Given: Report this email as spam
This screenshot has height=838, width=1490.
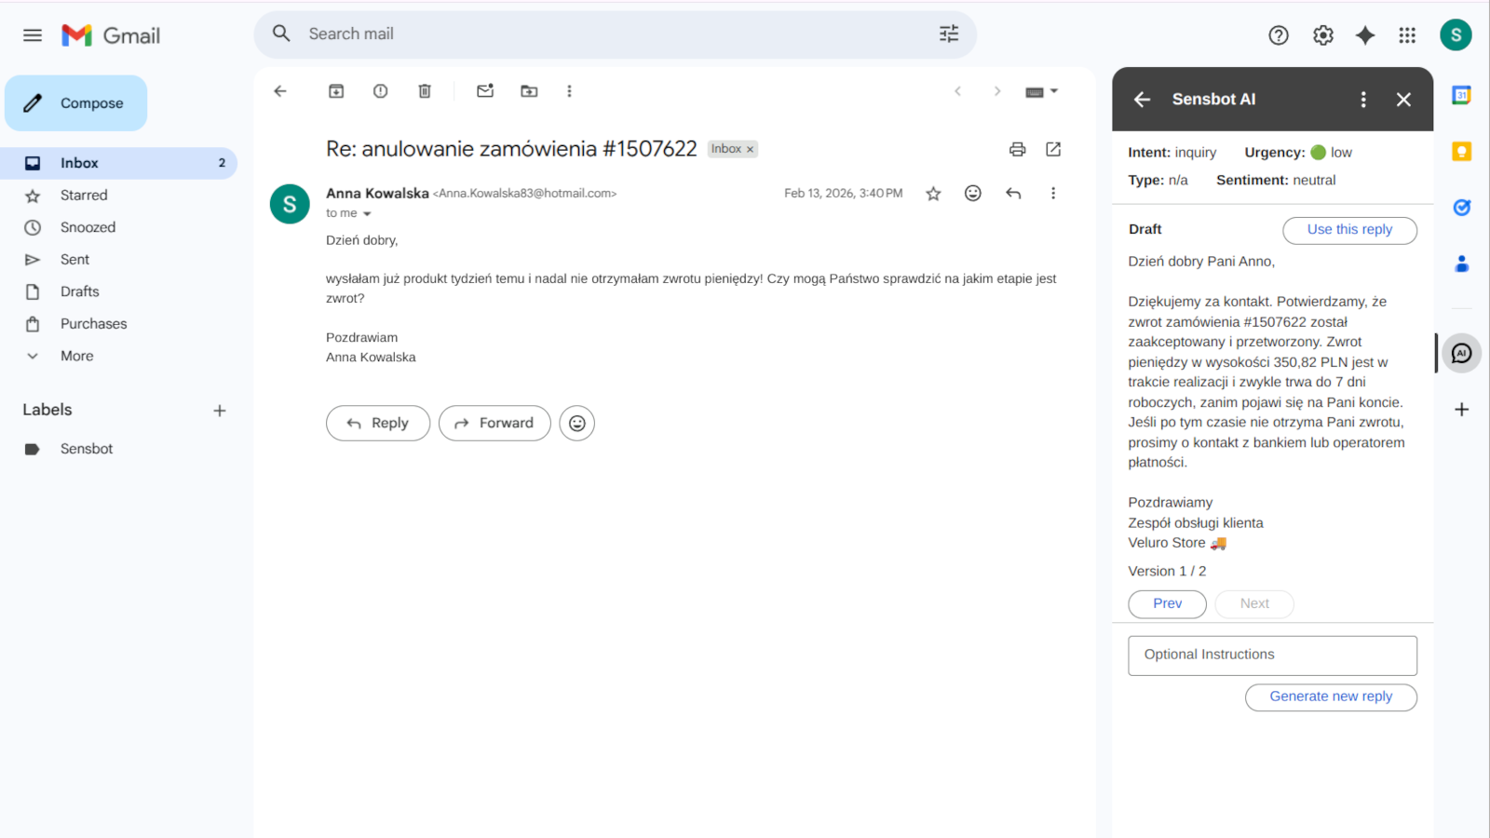Looking at the screenshot, I should [381, 91].
